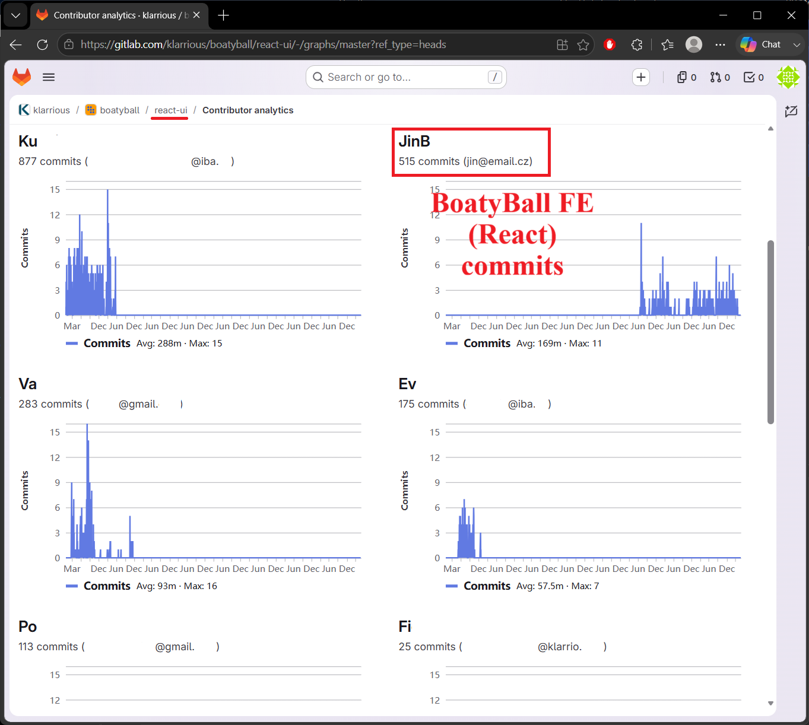Open the to-do list counter
The image size is (809, 725).
point(754,77)
